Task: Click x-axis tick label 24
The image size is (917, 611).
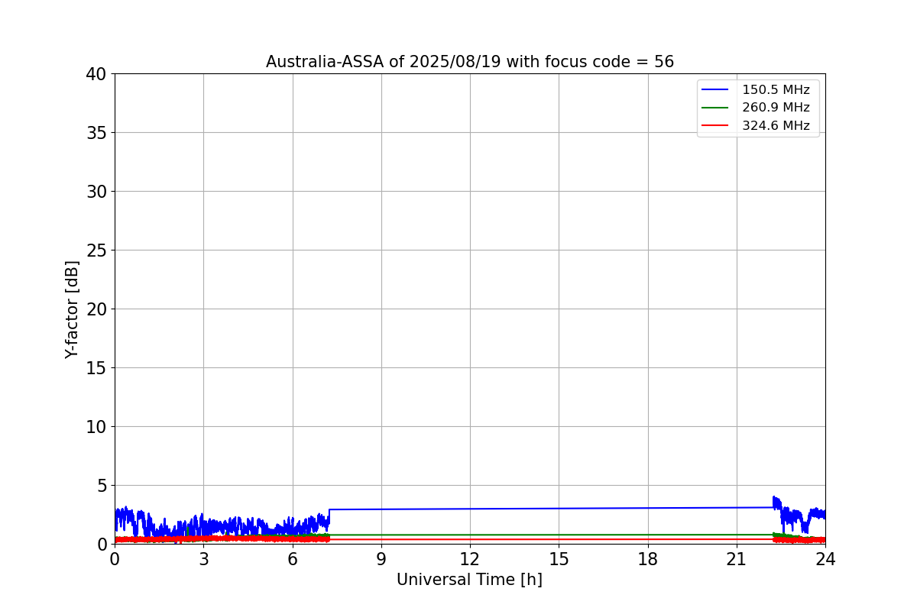Action: [x=825, y=558]
